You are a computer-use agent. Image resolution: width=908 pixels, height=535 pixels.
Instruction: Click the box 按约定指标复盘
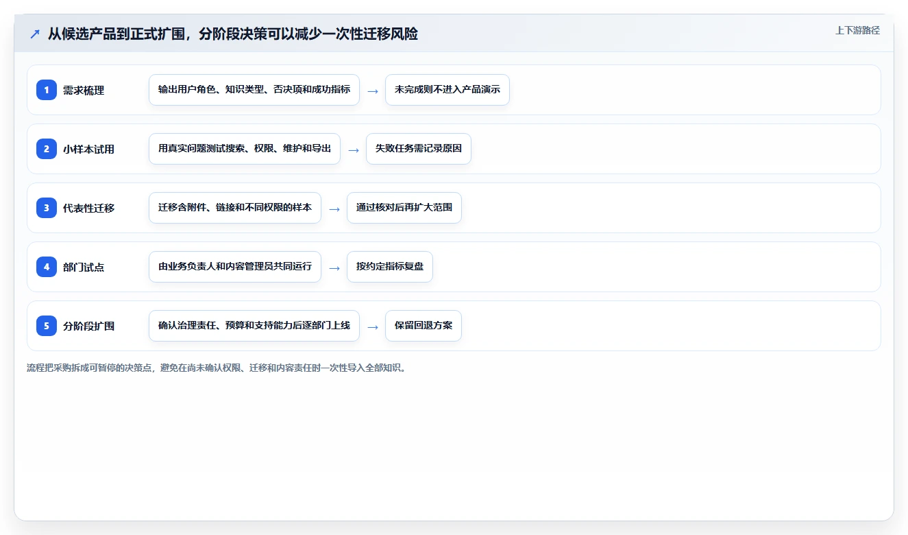tap(390, 267)
